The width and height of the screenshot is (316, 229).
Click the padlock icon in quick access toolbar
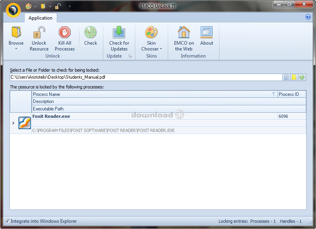(x=58, y=6)
